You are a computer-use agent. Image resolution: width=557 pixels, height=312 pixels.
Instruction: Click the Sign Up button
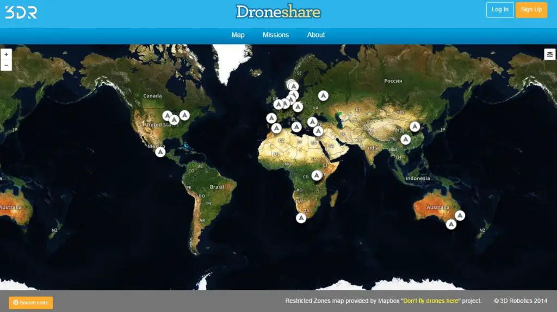coord(531,10)
